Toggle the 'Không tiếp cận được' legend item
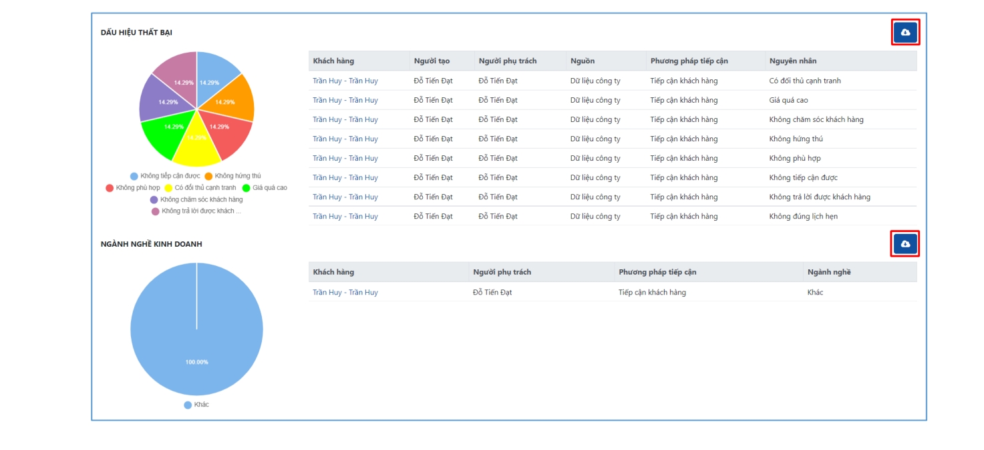 [x=164, y=176]
